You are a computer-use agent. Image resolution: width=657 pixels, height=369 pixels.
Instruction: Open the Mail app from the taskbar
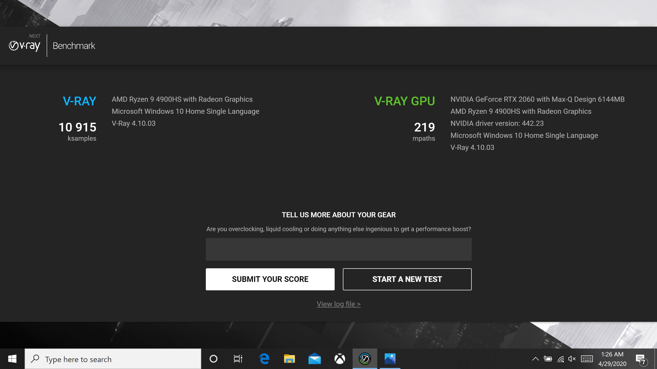(x=314, y=359)
